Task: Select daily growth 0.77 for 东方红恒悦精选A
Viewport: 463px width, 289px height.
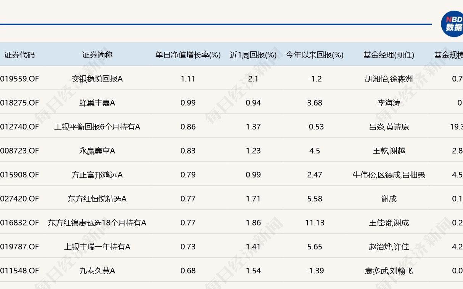Action: tap(188, 199)
